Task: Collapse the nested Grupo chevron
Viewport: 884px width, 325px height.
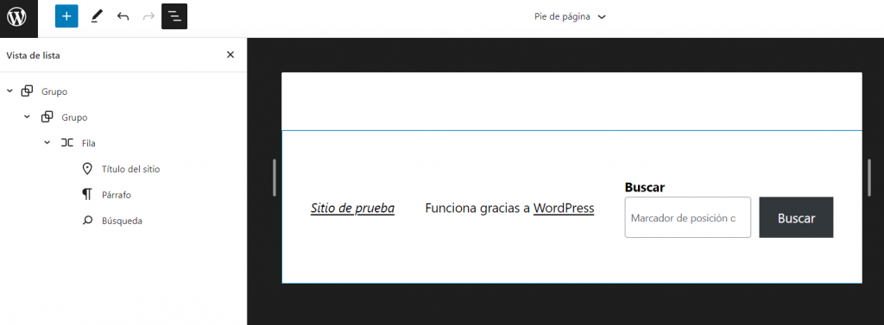Action: pyautogui.click(x=27, y=116)
